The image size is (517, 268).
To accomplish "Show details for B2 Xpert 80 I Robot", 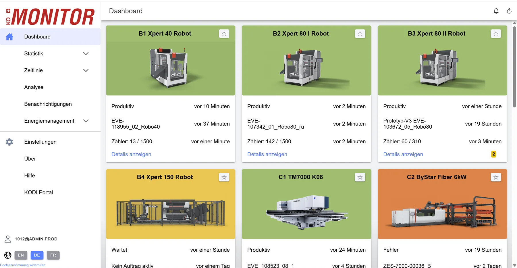I will (267, 154).
